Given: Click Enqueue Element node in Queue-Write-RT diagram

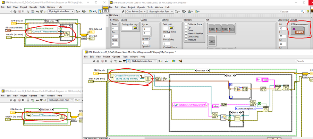Looking at the screenshot, I should click(67, 35).
